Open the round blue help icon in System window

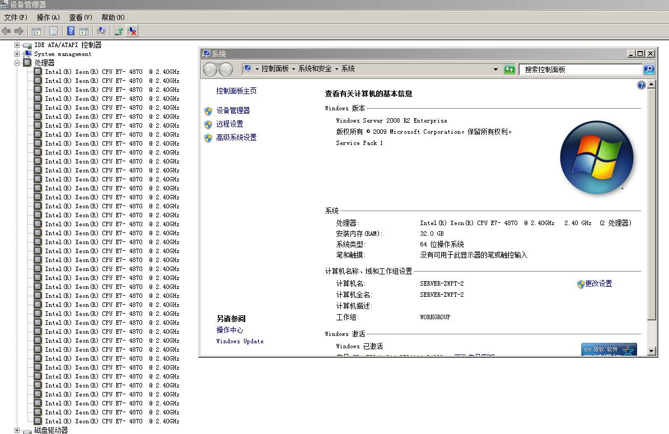[642, 85]
